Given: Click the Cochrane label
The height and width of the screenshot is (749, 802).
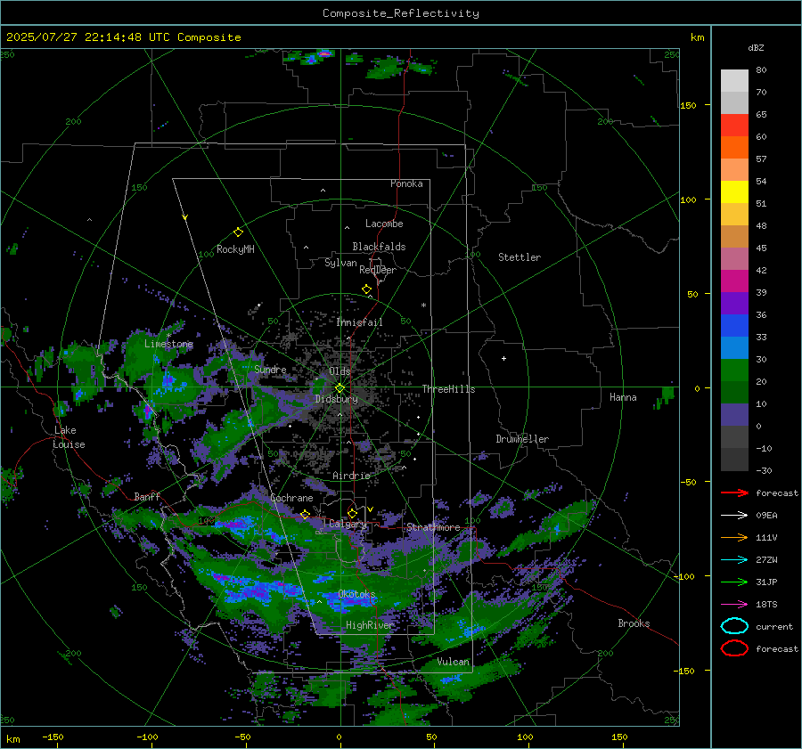Looking at the screenshot, I should (291, 498).
